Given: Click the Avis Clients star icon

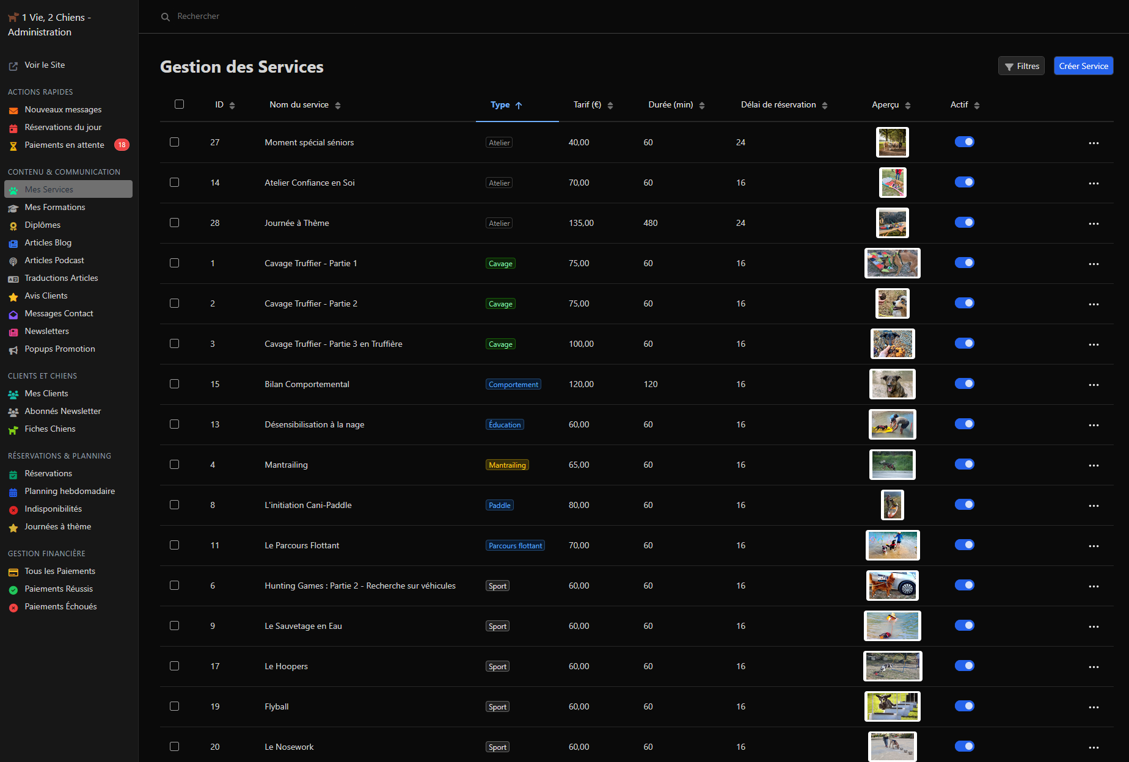Looking at the screenshot, I should (x=13, y=297).
